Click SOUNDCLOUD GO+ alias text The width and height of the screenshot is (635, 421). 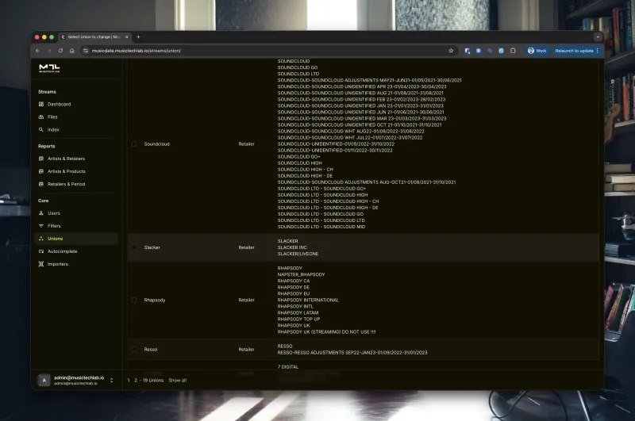point(299,156)
